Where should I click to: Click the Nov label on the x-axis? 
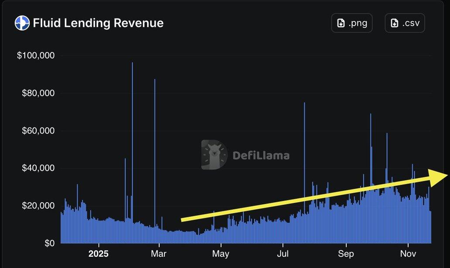[x=408, y=254]
